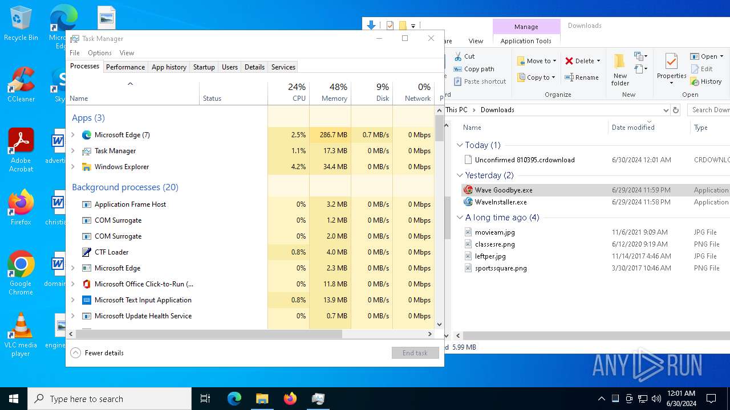Expand Microsoft Office Click-to-Run row
This screenshot has height=410, width=730.
point(73,284)
